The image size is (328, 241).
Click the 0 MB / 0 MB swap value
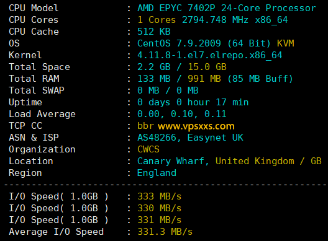tap(168, 90)
